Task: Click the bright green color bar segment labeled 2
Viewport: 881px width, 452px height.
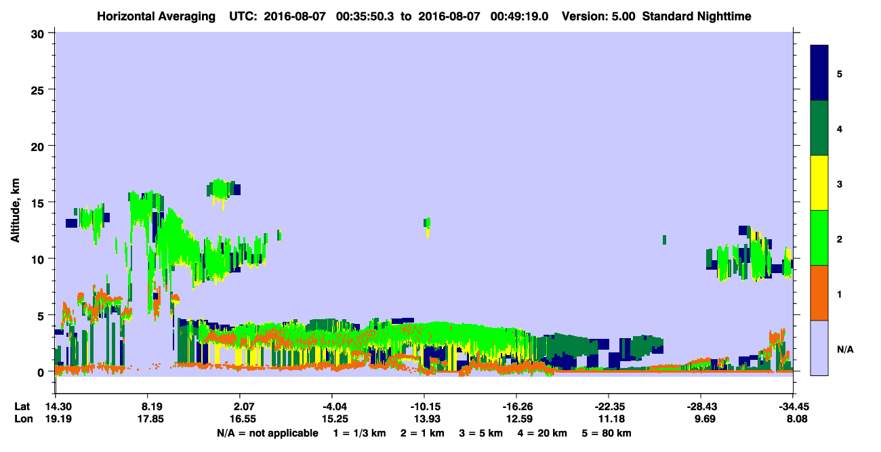Action: coord(819,238)
